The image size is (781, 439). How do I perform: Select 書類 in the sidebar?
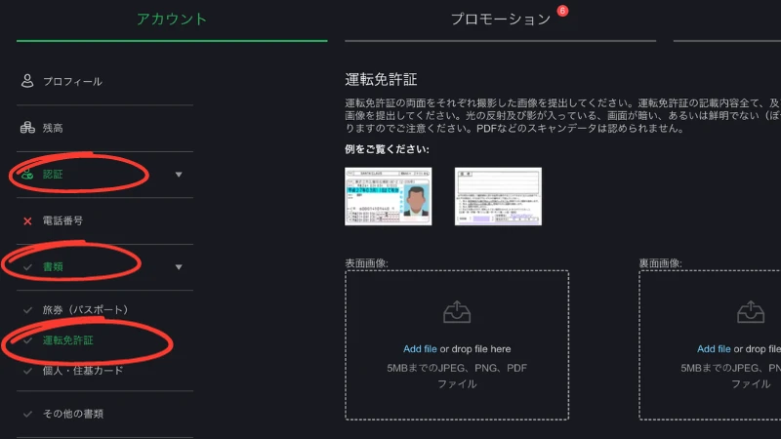click(x=53, y=266)
